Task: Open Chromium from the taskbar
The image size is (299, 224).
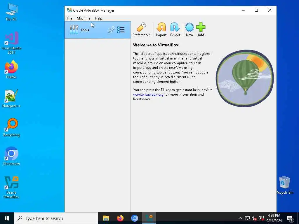Action: 134,218
